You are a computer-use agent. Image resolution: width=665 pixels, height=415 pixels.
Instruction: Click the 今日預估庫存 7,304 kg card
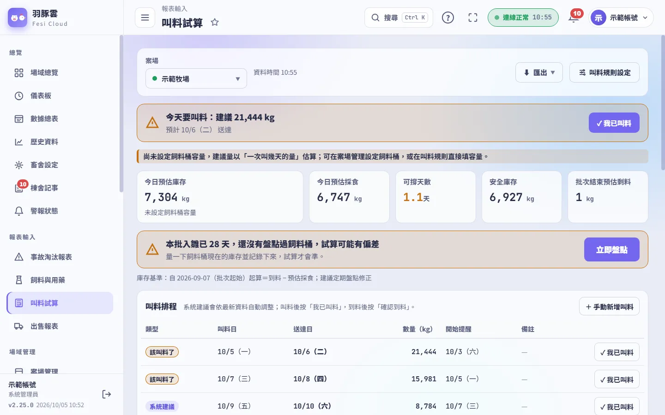tap(220, 197)
